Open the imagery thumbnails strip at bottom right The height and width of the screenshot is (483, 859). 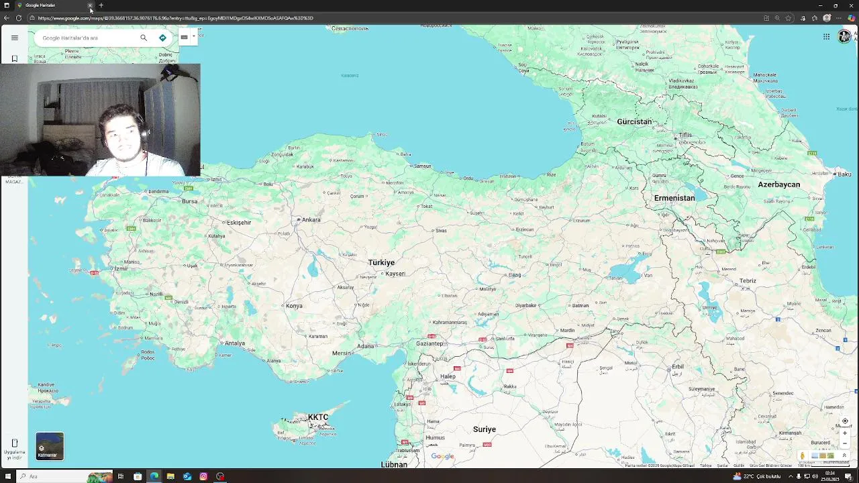coord(823,455)
